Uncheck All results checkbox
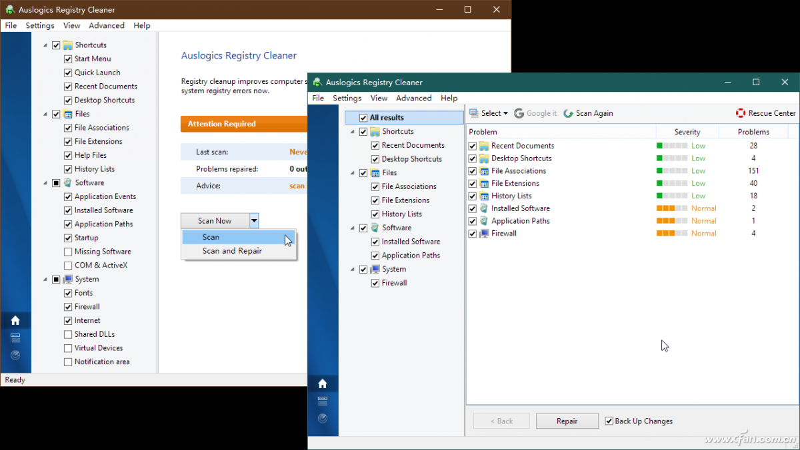The width and height of the screenshot is (800, 450). click(x=363, y=118)
